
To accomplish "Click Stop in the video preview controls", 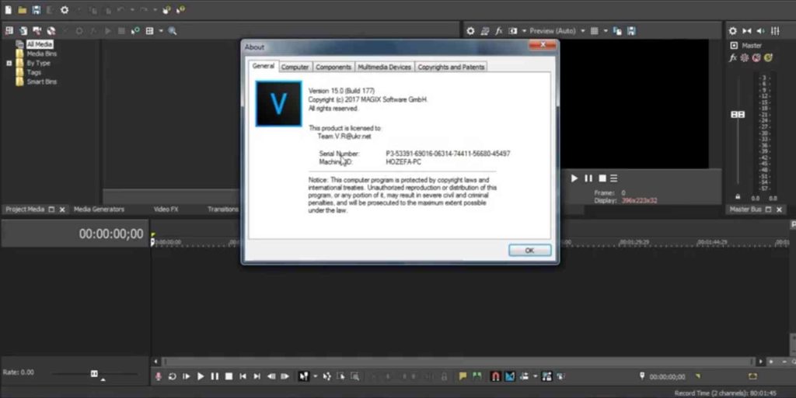I will point(602,178).
